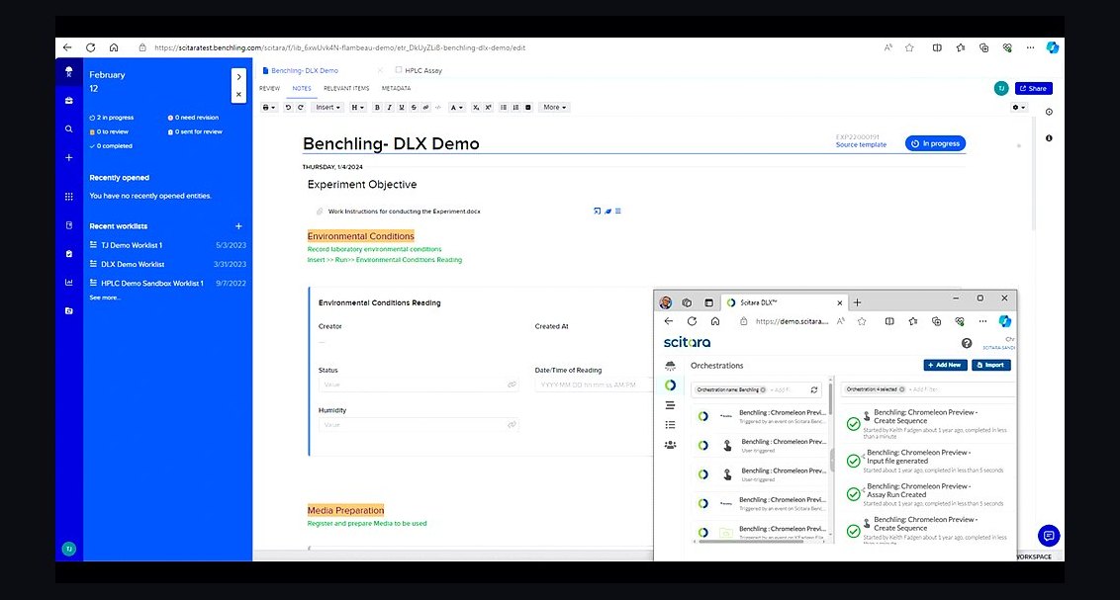
Task: Open the TJ Demo Worklist 1 entry
Action: click(x=132, y=245)
